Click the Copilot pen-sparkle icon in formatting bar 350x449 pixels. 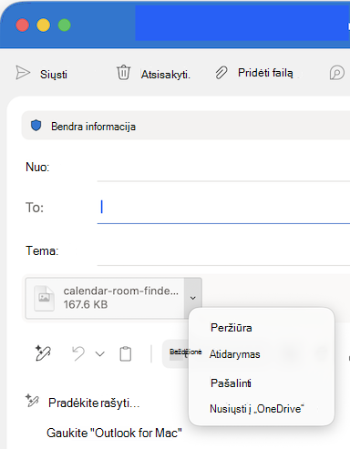[43, 353]
